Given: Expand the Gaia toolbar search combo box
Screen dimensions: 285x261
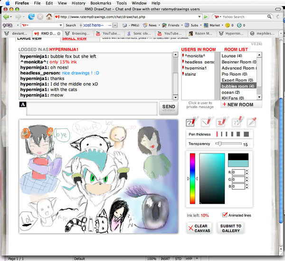Looking at the screenshot, I should (61, 25).
